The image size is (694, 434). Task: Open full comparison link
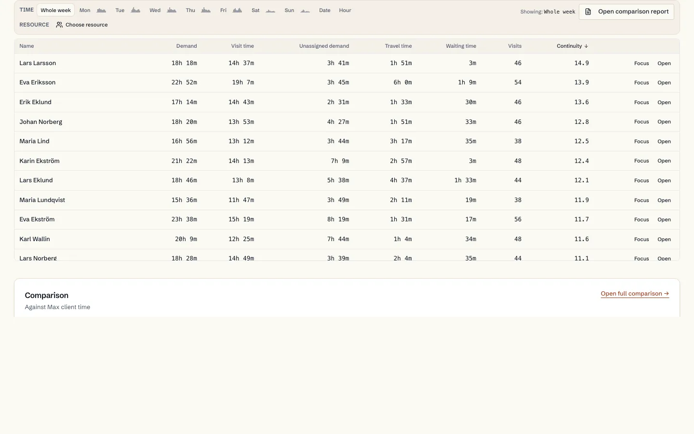pos(635,294)
